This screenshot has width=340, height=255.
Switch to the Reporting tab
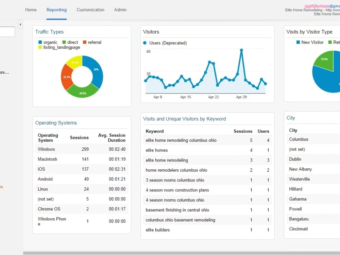point(56,10)
